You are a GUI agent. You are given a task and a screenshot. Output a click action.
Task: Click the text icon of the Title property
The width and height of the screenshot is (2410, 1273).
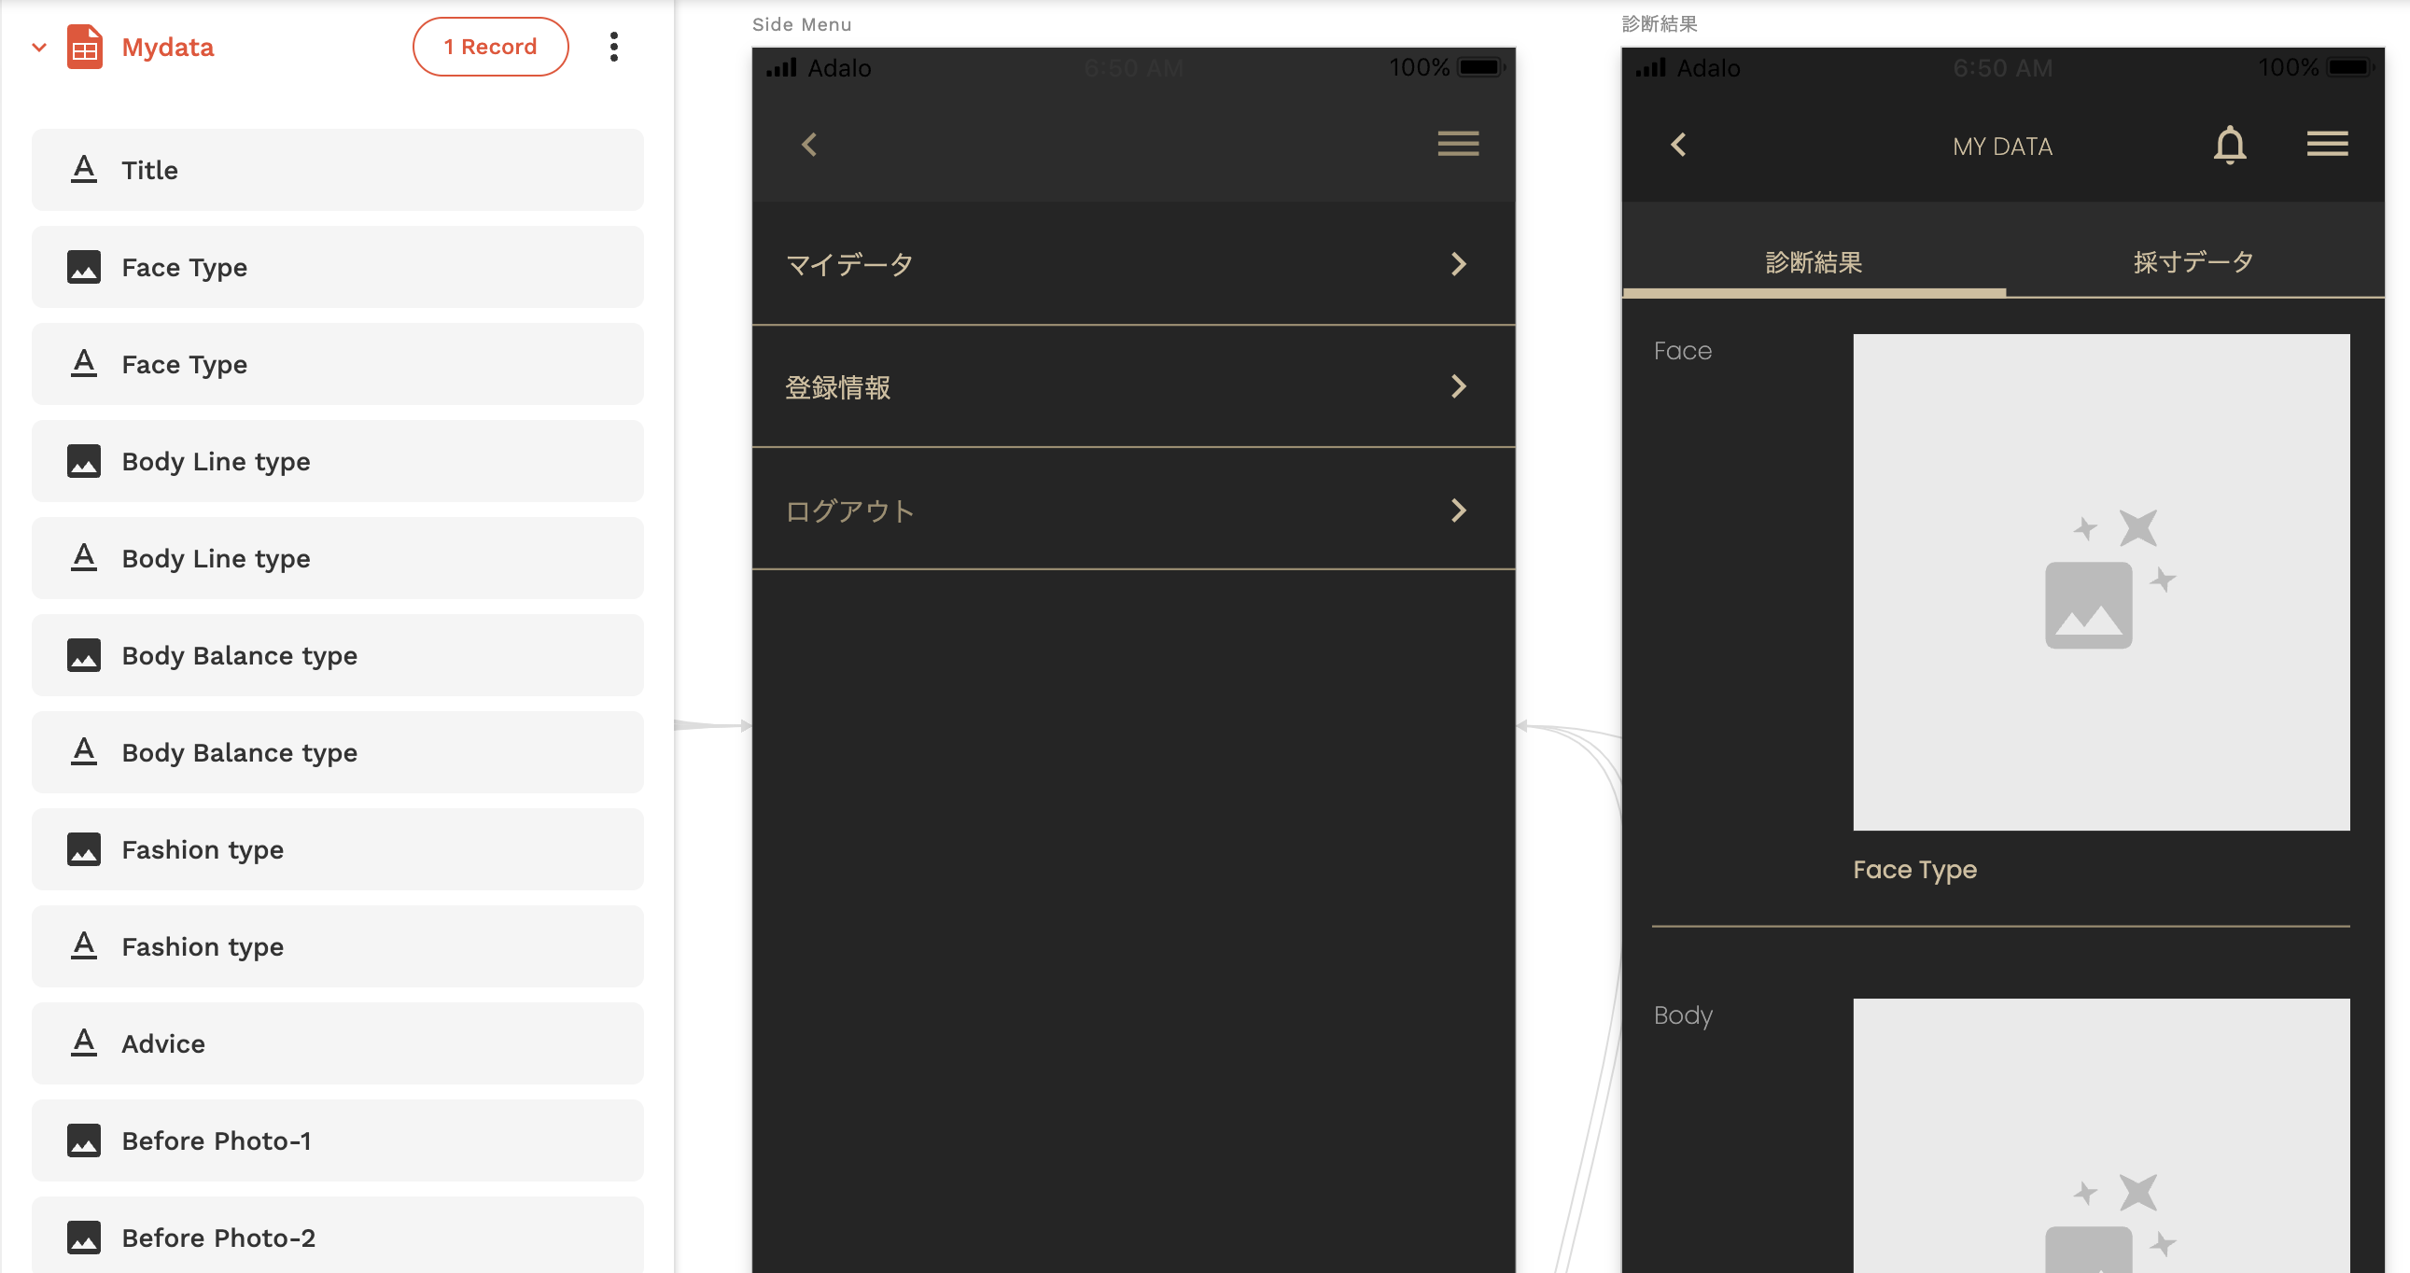[x=84, y=170]
